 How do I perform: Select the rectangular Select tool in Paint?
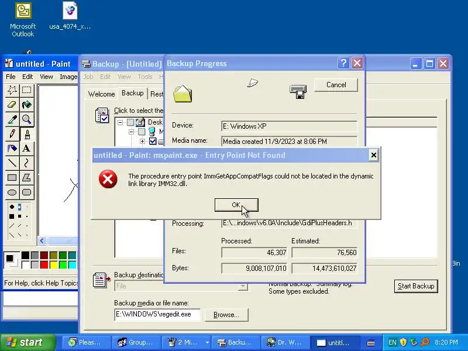click(x=26, y=90)
